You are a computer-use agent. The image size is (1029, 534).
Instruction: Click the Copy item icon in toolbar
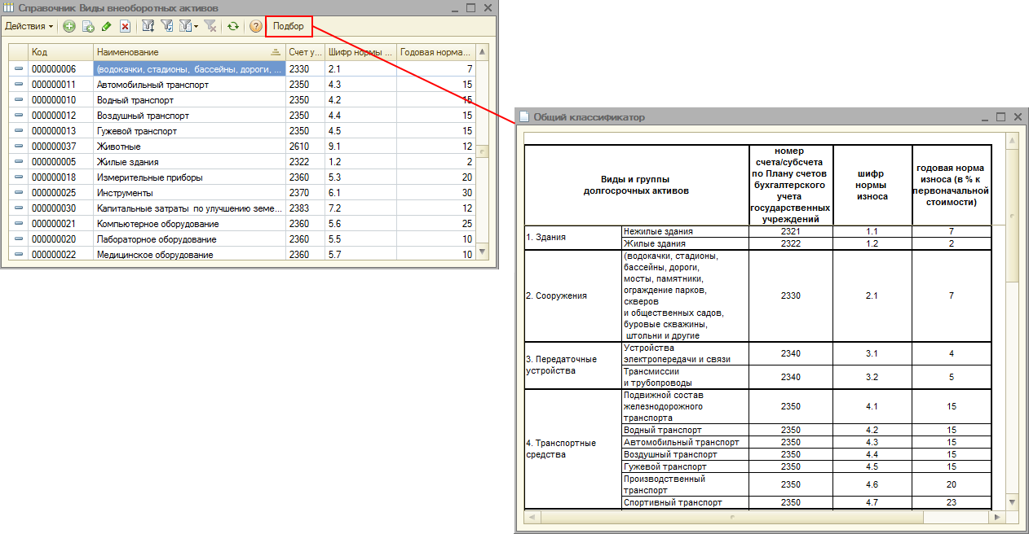click(88, 26)
